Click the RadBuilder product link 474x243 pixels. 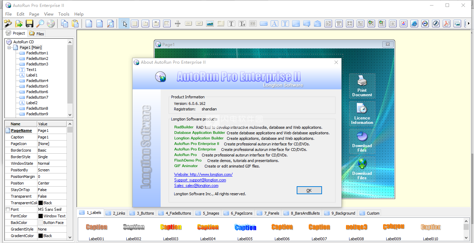(184, 127)
